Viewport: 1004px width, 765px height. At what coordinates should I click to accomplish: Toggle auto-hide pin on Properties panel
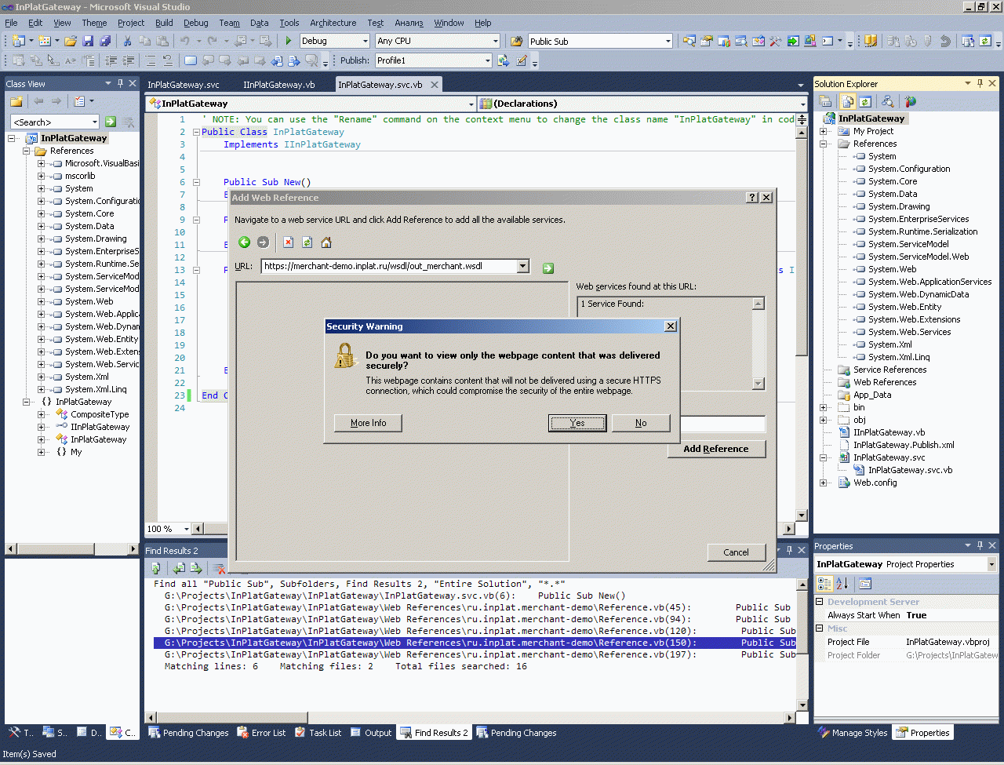click(x=980, y=545)
